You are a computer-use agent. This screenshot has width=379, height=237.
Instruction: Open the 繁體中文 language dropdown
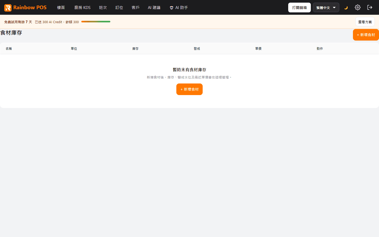click(x=326, y=7)
